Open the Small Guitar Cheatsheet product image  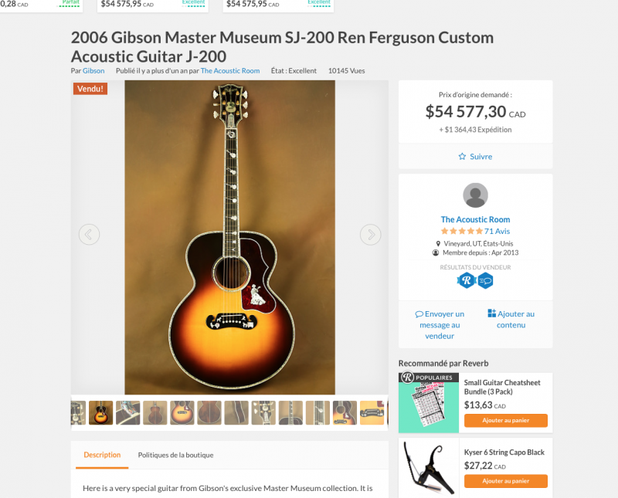pos(429,403)
